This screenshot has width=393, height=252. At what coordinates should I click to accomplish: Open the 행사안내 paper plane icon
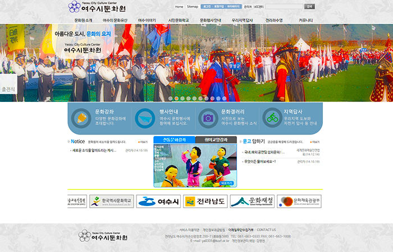pos(145,118)
